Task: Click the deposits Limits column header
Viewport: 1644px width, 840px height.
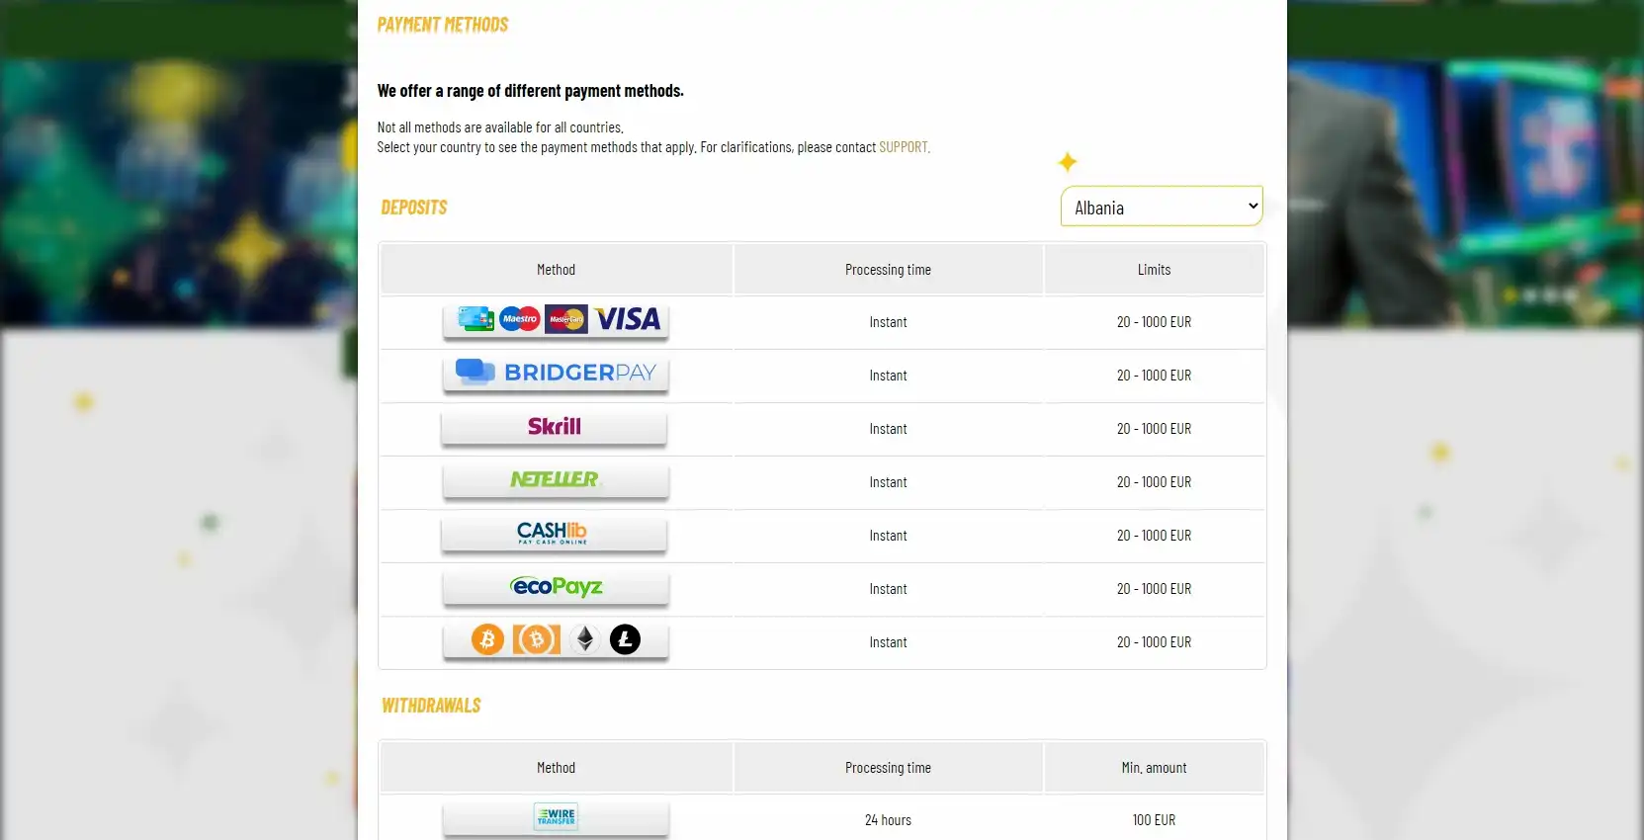Action: point(1154,270)
